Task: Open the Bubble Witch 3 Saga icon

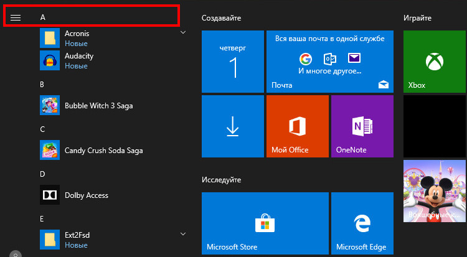Action: click(x=50, y=105)
